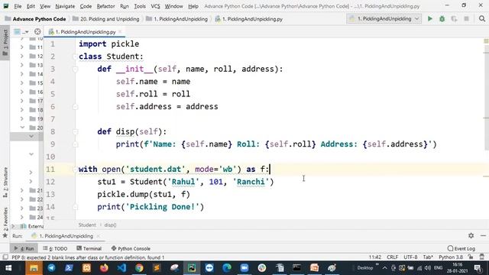
Task: Expand folder 11 in project tree
Action: 22,47
